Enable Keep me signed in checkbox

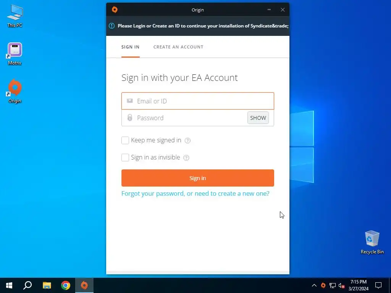point(125,140)
